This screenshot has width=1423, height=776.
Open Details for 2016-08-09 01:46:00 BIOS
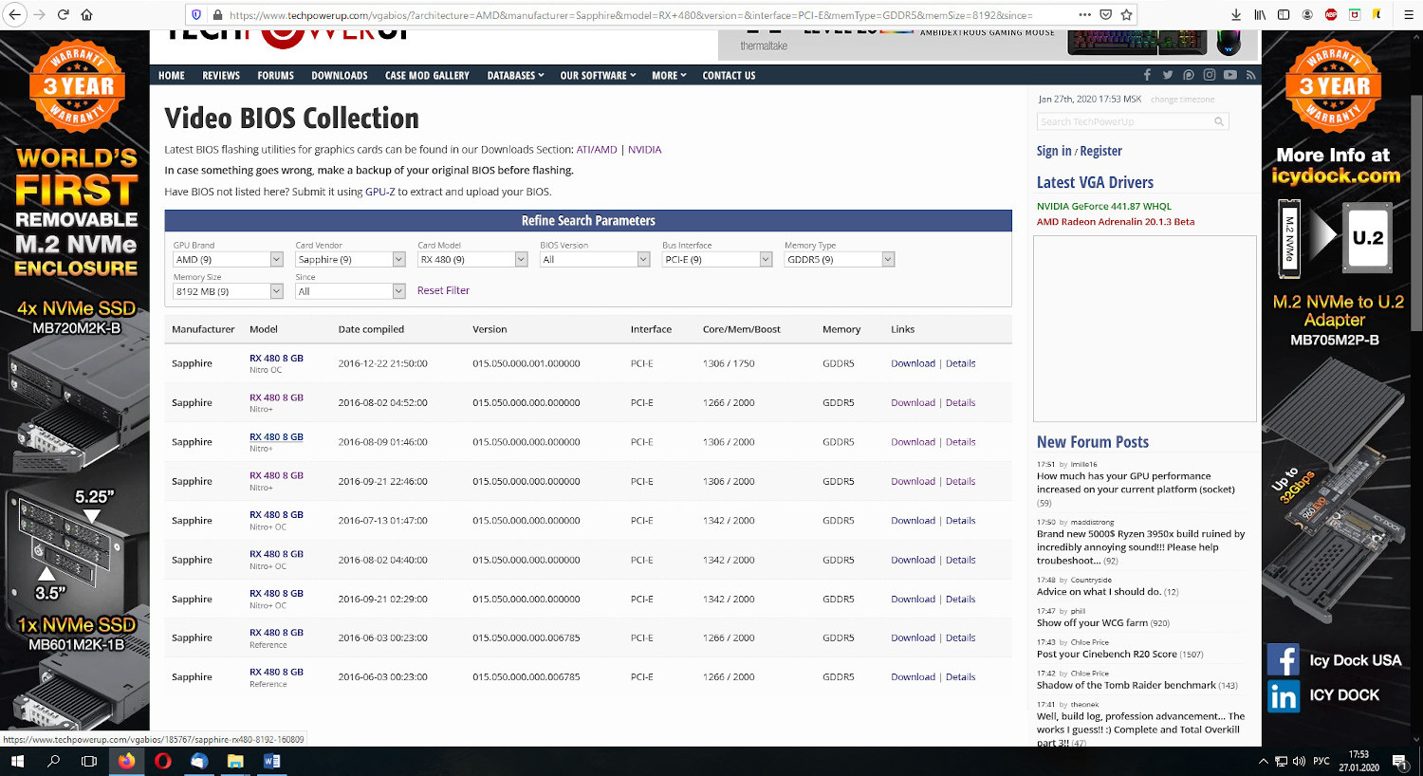[x=960, y=442]
